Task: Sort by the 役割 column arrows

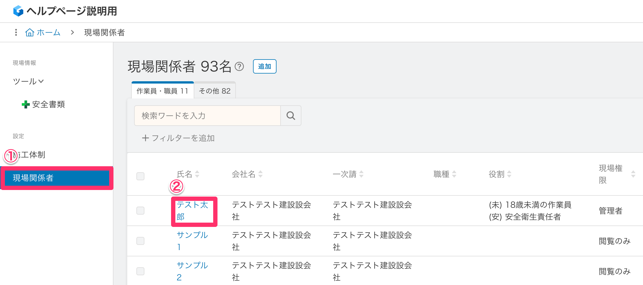Action: coord(509,174)
